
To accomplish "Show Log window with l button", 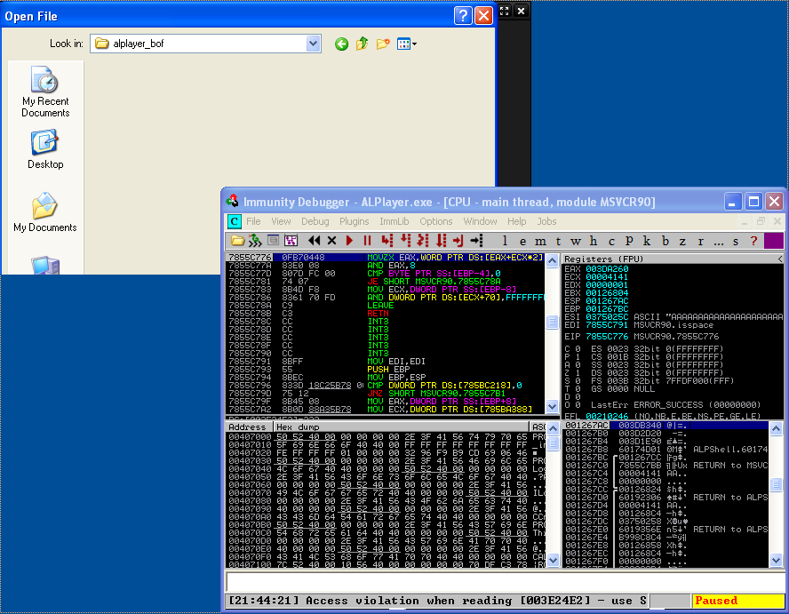I will click(505, 241).
